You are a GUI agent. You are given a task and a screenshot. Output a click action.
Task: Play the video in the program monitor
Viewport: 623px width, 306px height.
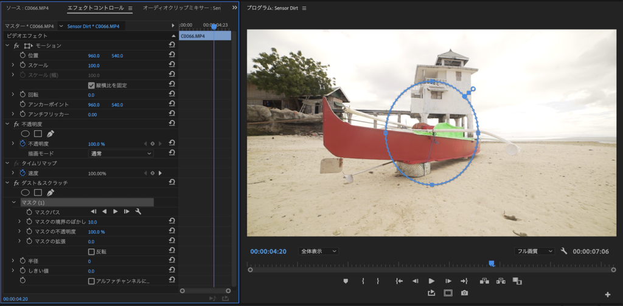pyautogui.click(x=431, y=280)
